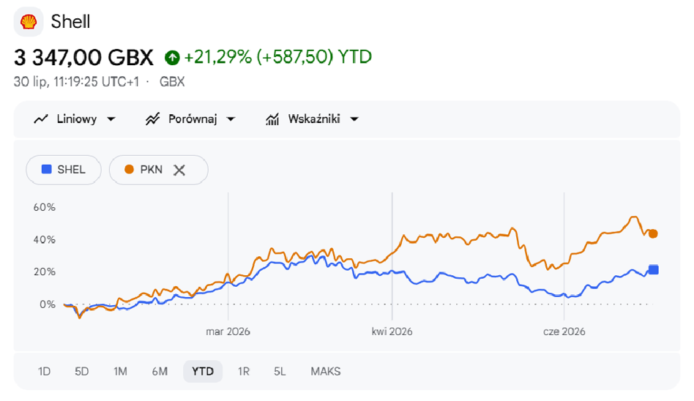This screenshot has height=401, width=694.
Task: Click the kwi 2026 axis label
Action: tap(392, 331)
